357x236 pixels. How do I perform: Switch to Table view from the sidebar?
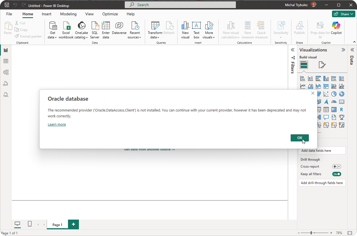[x=6, y=61]
